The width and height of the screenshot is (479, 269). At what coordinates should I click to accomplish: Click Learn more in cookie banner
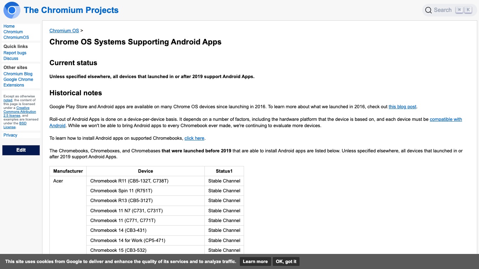pyautogui.click(x=255, y=262)
